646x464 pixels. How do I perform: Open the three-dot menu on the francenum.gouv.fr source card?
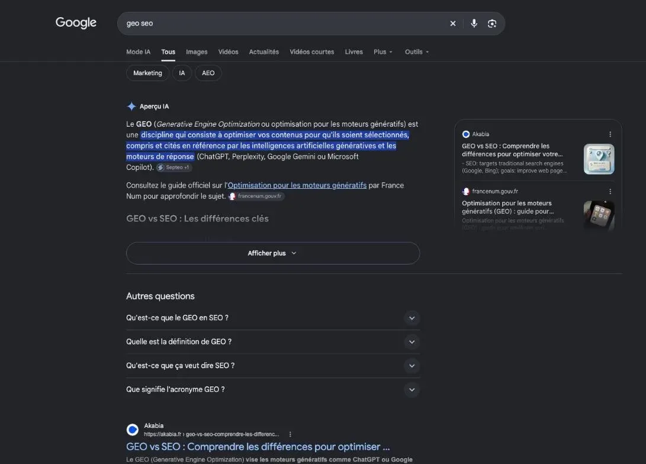[x=610, y=191]
